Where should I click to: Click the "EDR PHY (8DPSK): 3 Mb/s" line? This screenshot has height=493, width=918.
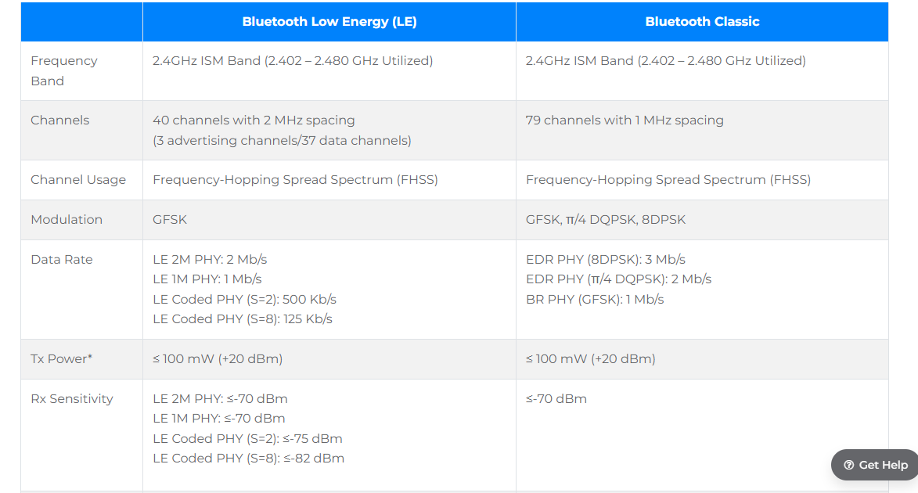[x=606, y=260]
